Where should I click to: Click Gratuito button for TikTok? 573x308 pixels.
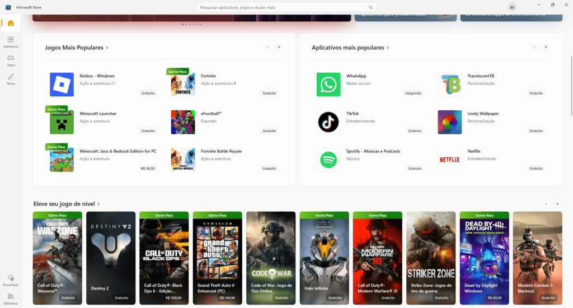415,131
